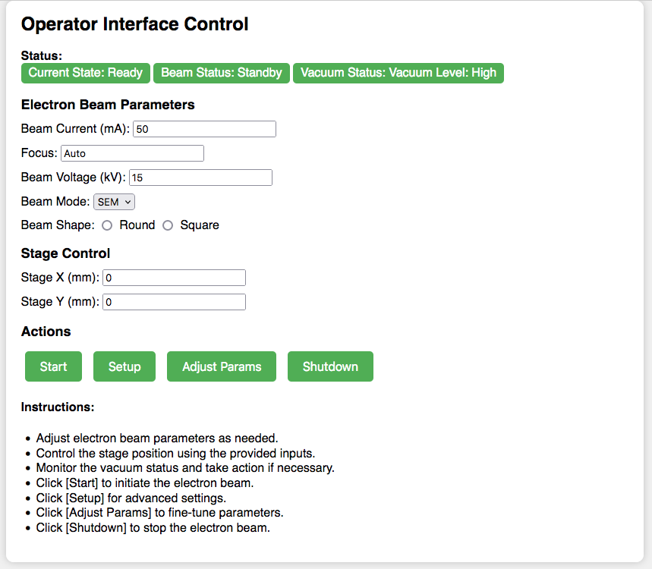The width and height of the screenshot is (652, 569).
Task: Click the Electron Beam Parameters heading
Action: click(x=108, y=105)
